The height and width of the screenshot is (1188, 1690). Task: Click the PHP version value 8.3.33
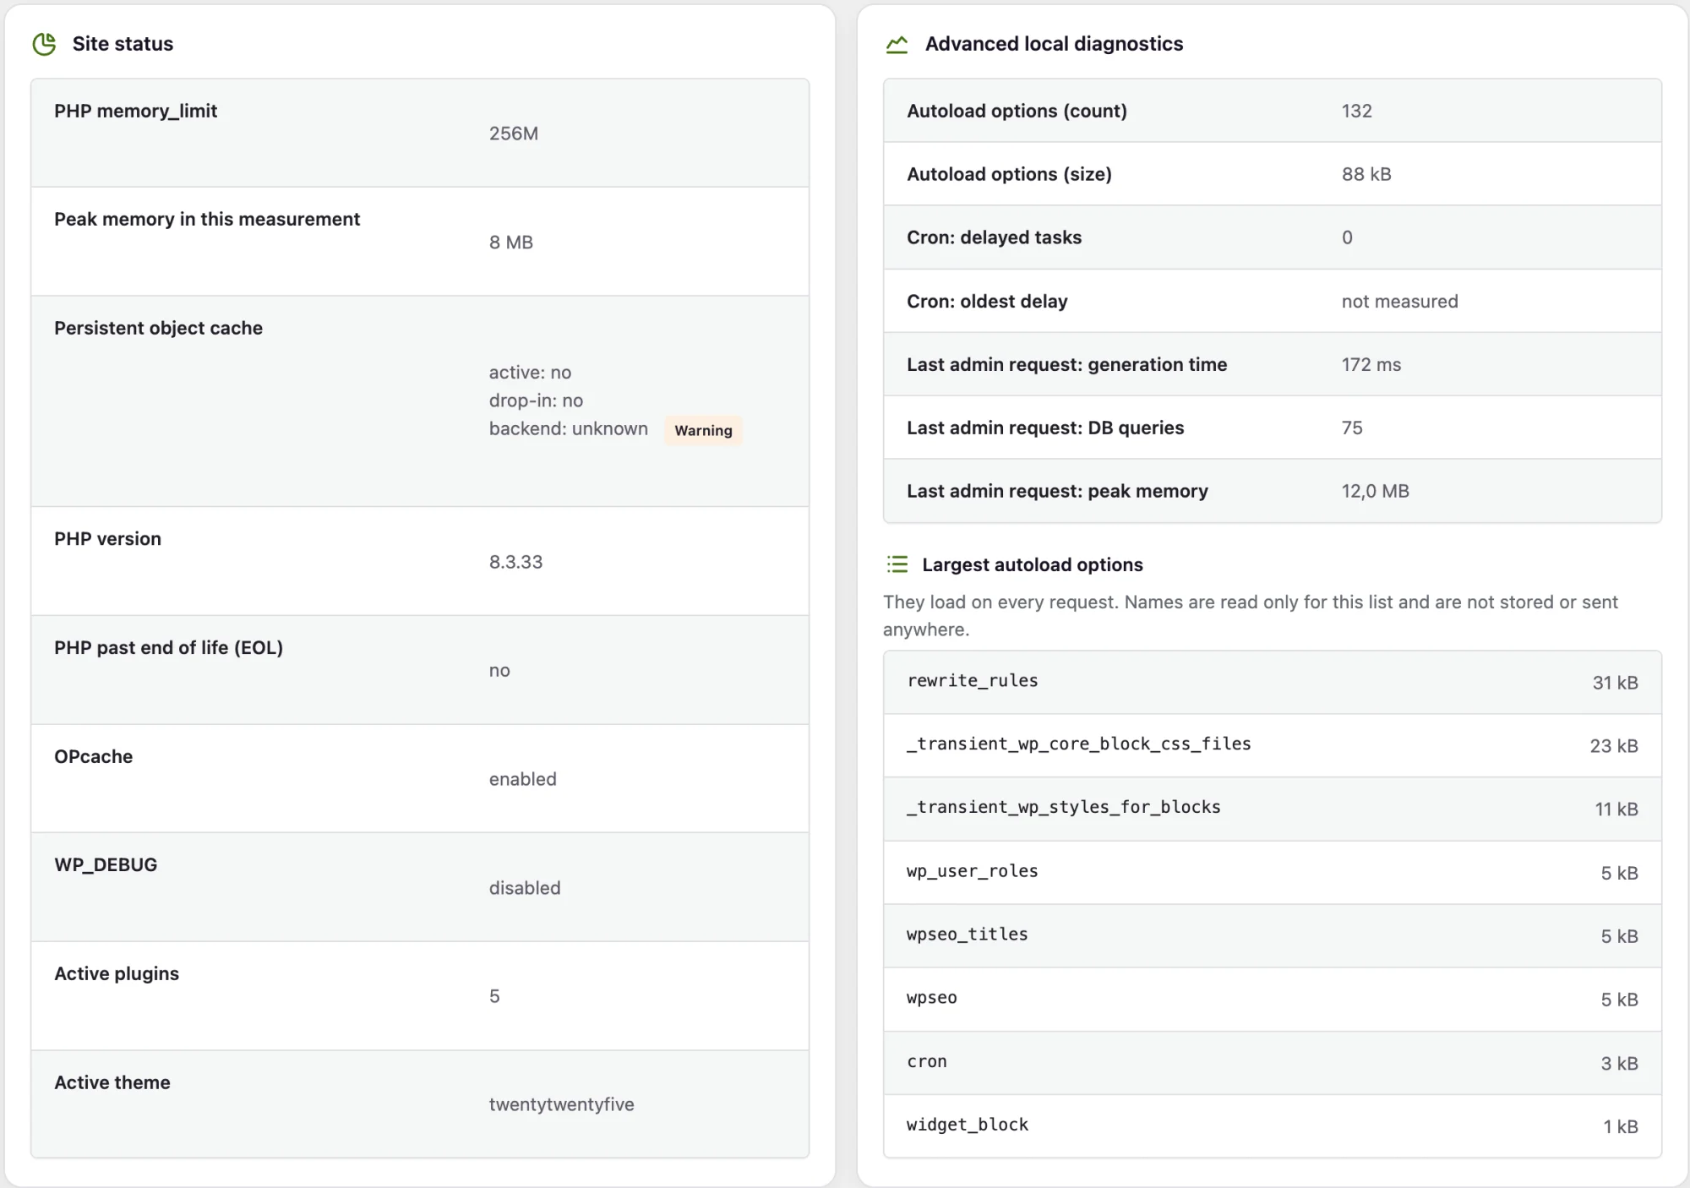[515, 562]
